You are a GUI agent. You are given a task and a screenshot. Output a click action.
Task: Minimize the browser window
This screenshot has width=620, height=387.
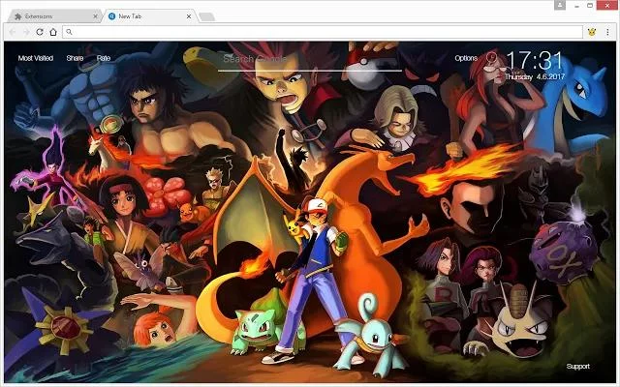[577, 6]
